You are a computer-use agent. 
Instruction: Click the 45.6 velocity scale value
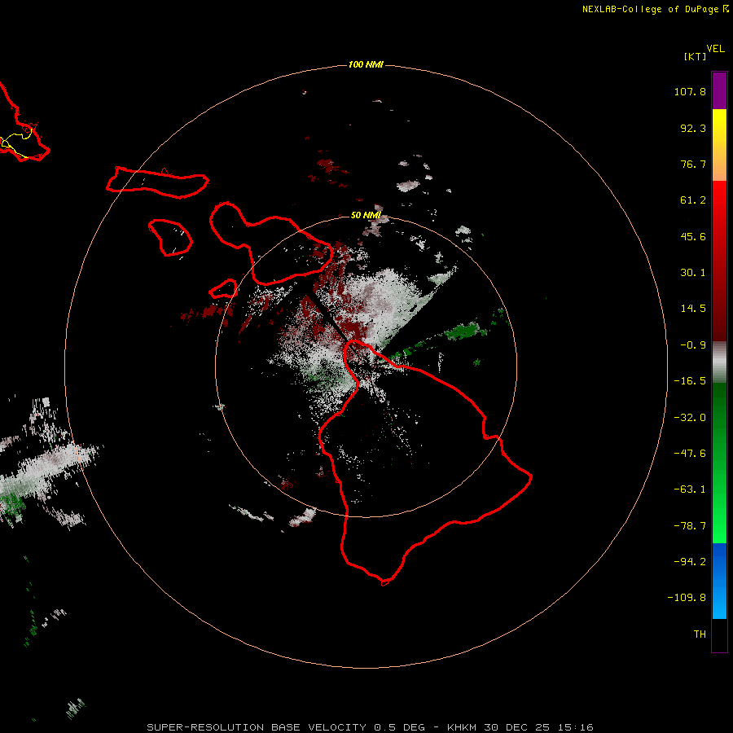[x=693, y=236]
